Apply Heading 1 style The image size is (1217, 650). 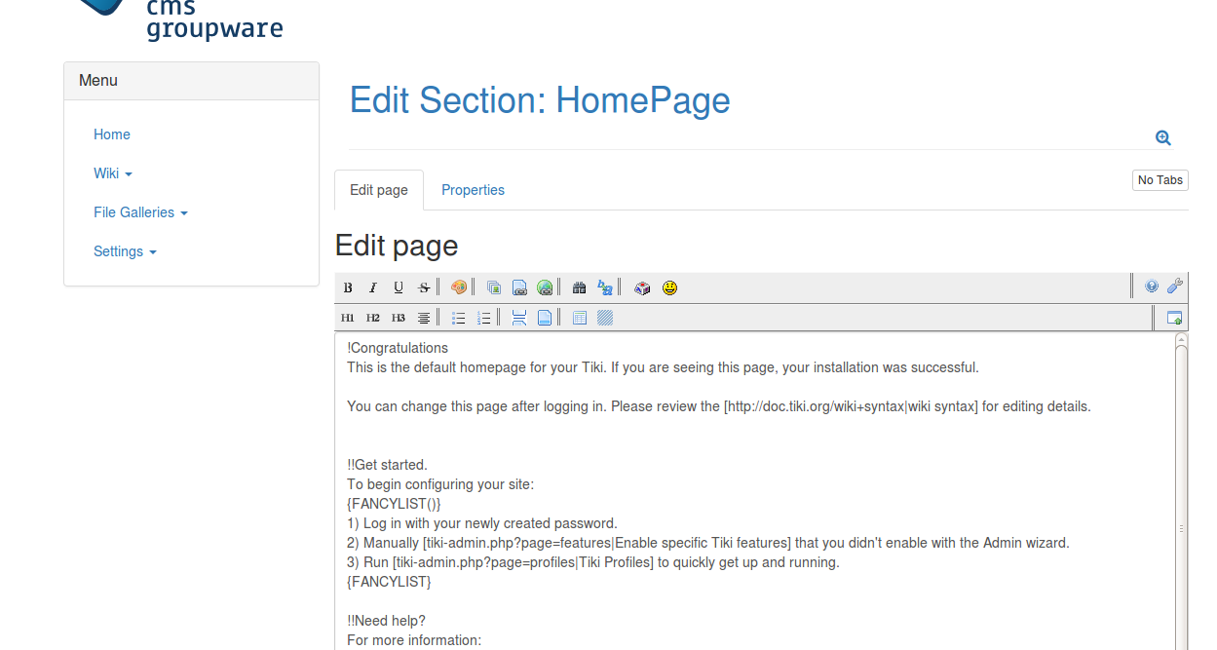pyautogui.click(x=348, y=318)
